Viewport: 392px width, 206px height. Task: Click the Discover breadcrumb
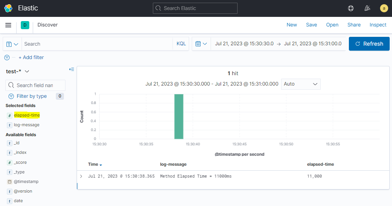pos(47,25)
